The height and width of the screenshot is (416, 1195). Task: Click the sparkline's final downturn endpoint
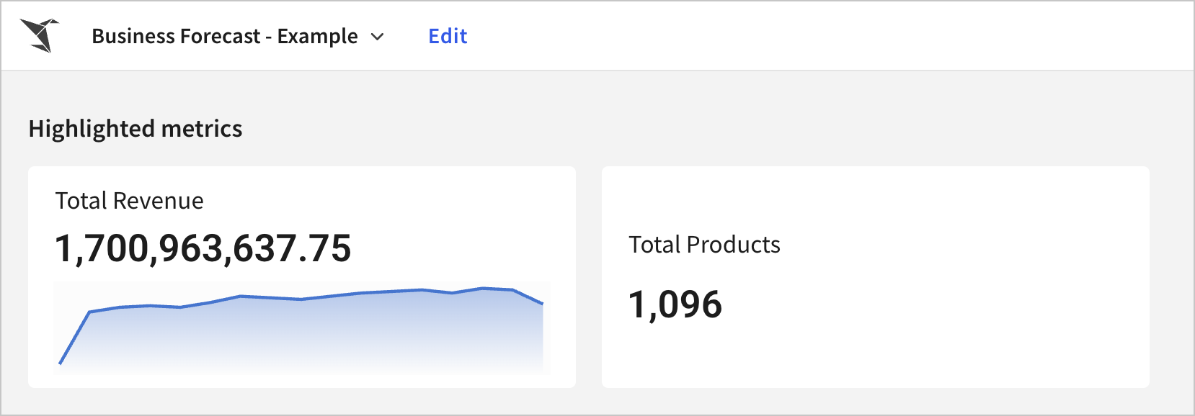click(542, 304)
